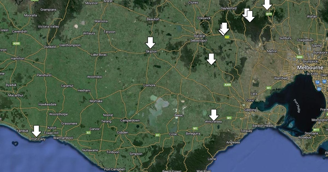Click the Macarthur label

[x=16, y=96]
